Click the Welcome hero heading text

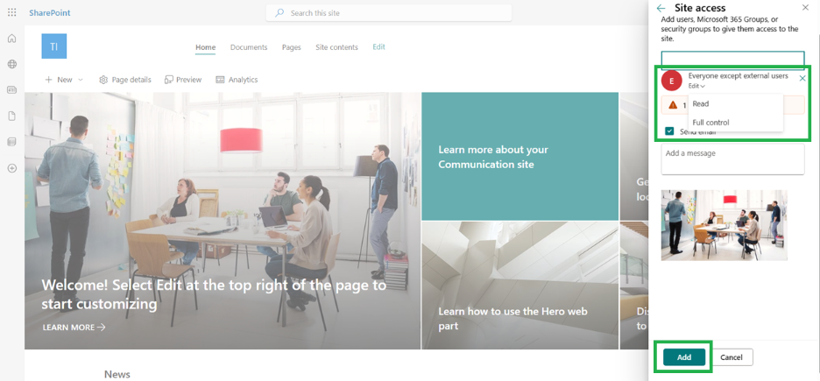[214, 295]
